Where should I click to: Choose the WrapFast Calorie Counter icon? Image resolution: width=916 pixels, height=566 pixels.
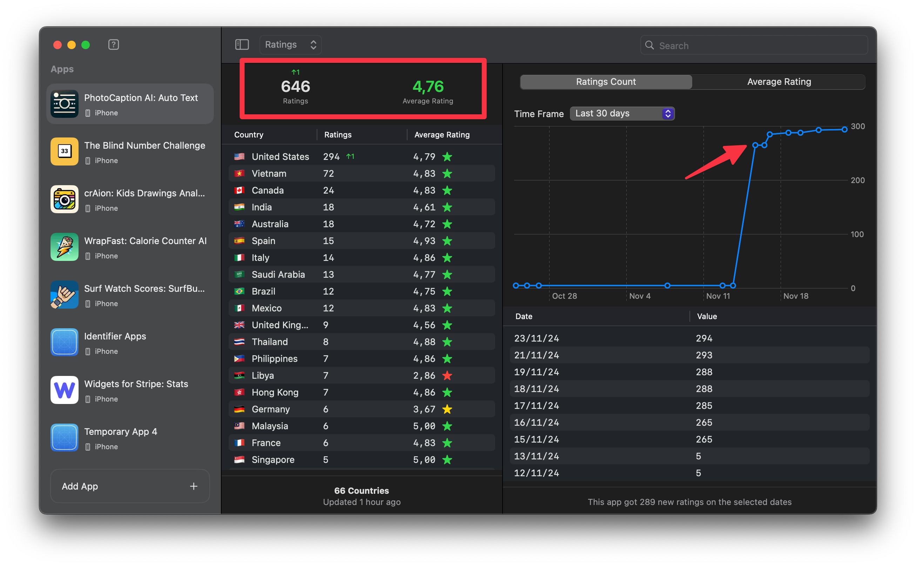65,247
